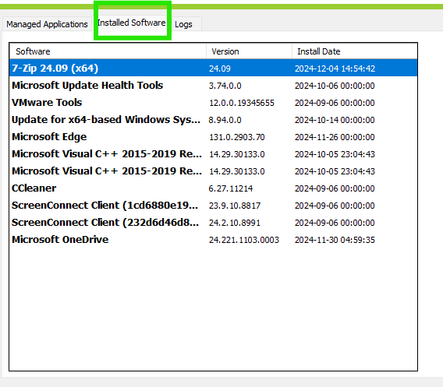Viewport: 443px width, 387px height.
Task: Click version 131.0.2903.70 cell
Action: [237, 137]
